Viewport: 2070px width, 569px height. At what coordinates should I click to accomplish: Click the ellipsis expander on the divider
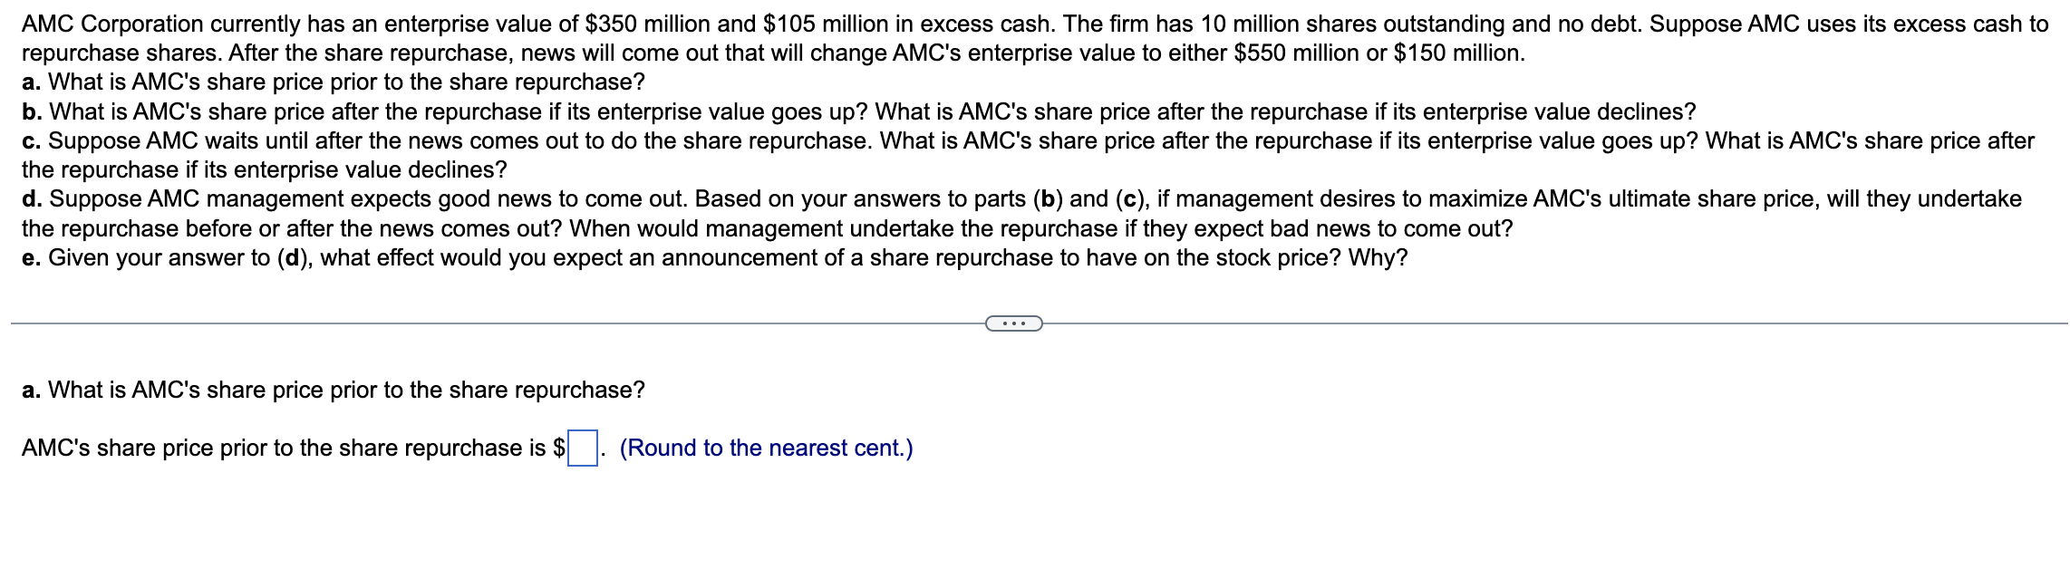click(1013, 323)
